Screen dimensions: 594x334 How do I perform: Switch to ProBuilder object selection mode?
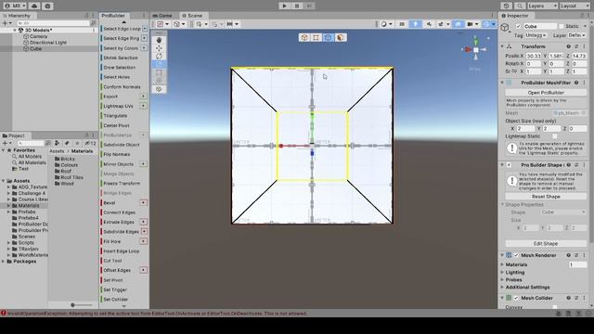click(304, 37)
